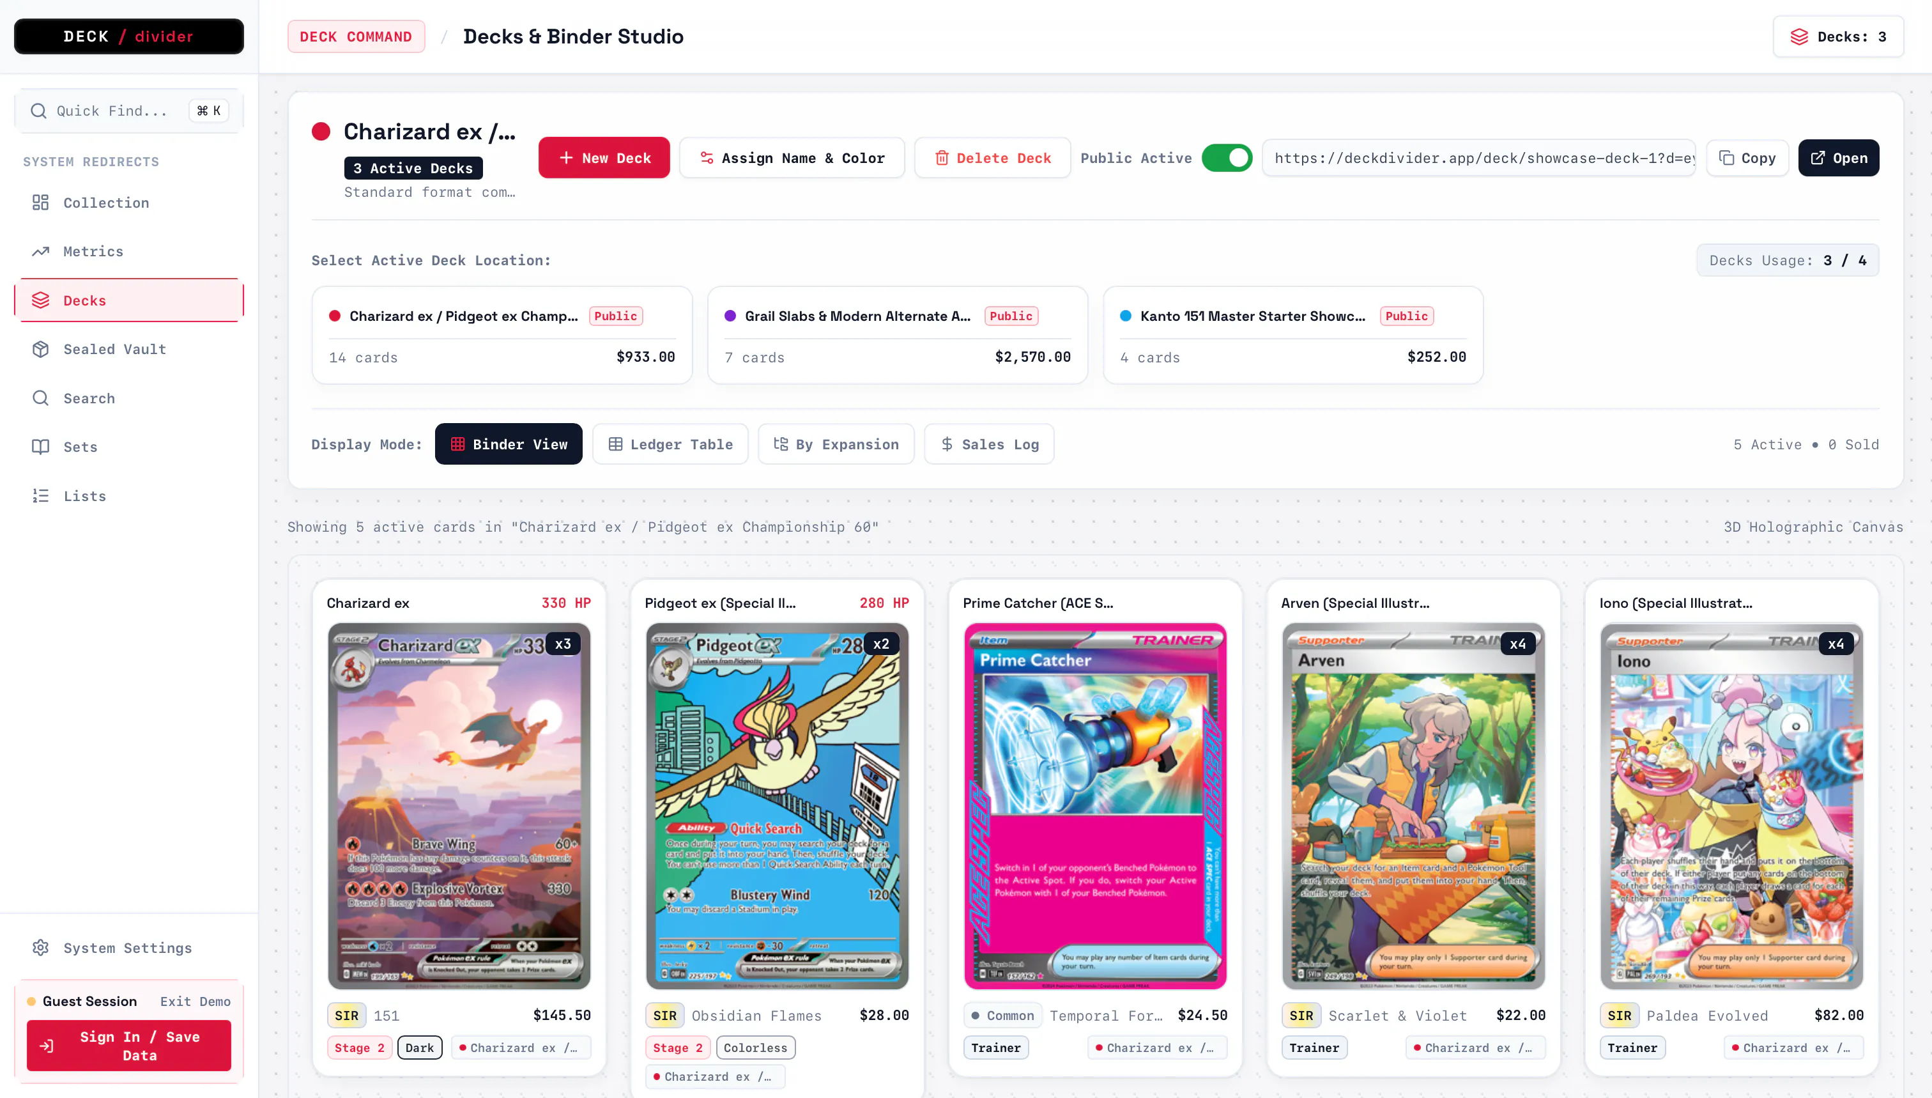Click the deck share URL field
The width and height of the screenshot is (1932, 1098).
pyautogui.click(x=1479, y=158)
